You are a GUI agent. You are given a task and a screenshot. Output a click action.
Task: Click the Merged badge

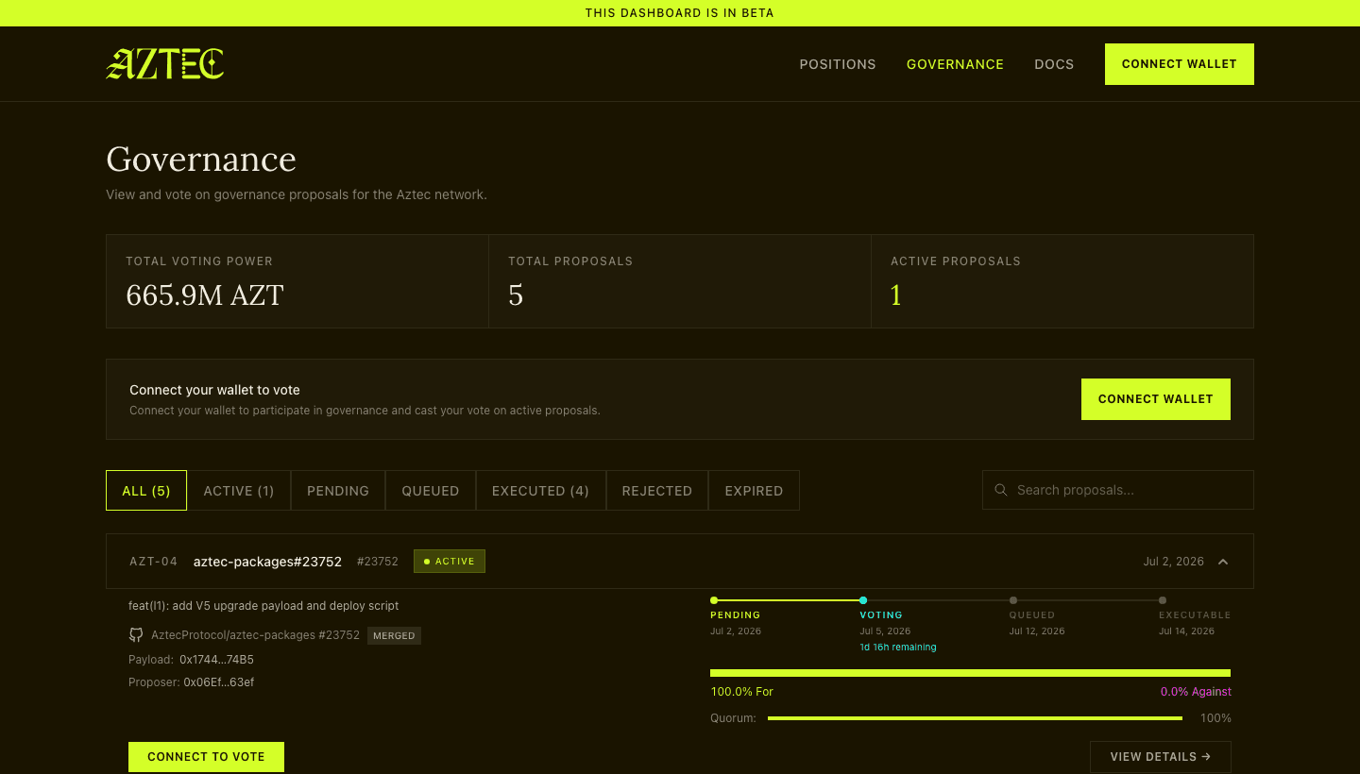click(x=394, y=636)
